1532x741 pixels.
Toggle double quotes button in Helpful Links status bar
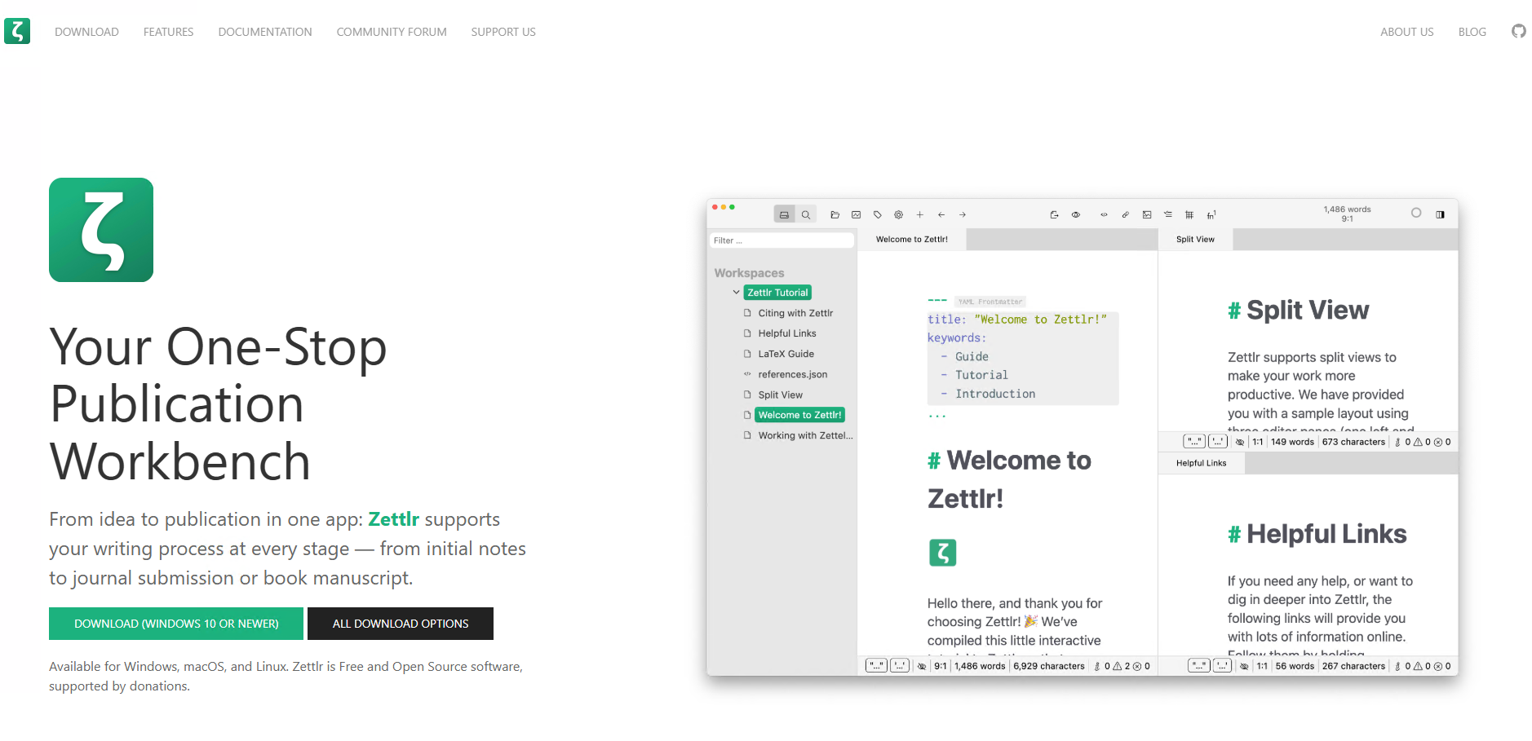coord(1198,665)
